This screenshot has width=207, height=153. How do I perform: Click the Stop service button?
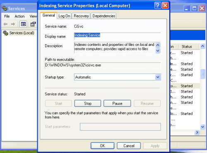[88, 103]
